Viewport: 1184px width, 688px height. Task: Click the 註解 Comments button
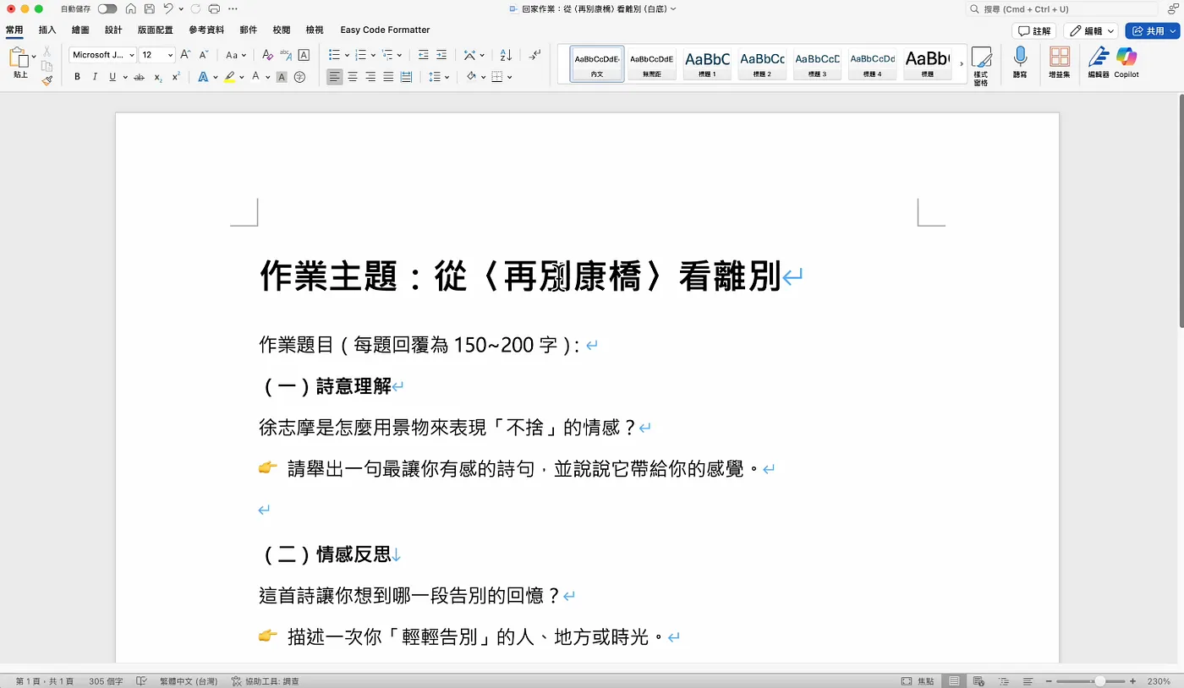(1034, 30)
